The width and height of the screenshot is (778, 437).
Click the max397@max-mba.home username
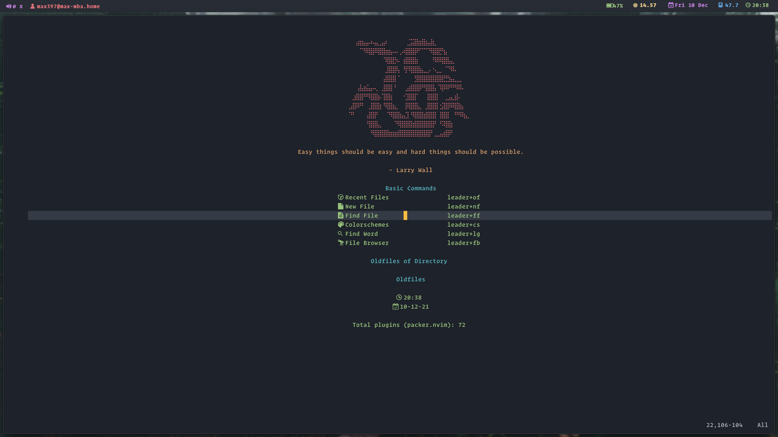(68, 6)
